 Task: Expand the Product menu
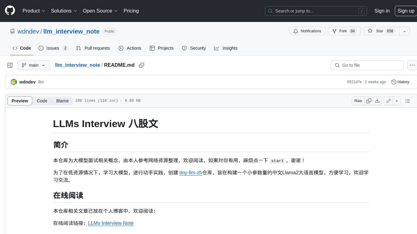pyautogui.click(x=34, y=11)
